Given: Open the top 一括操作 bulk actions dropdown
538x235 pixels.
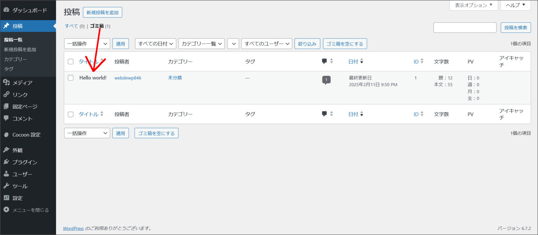Looking at the screenshot, I should click(x=87, y=44).
